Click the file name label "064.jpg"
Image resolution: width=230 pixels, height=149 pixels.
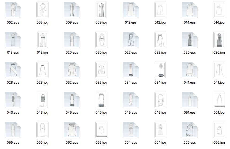160,143
